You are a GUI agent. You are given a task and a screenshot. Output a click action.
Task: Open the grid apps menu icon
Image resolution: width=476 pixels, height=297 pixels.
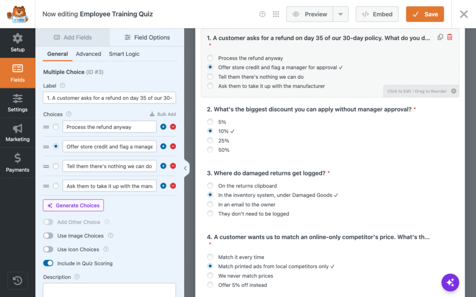coord(276,14)
